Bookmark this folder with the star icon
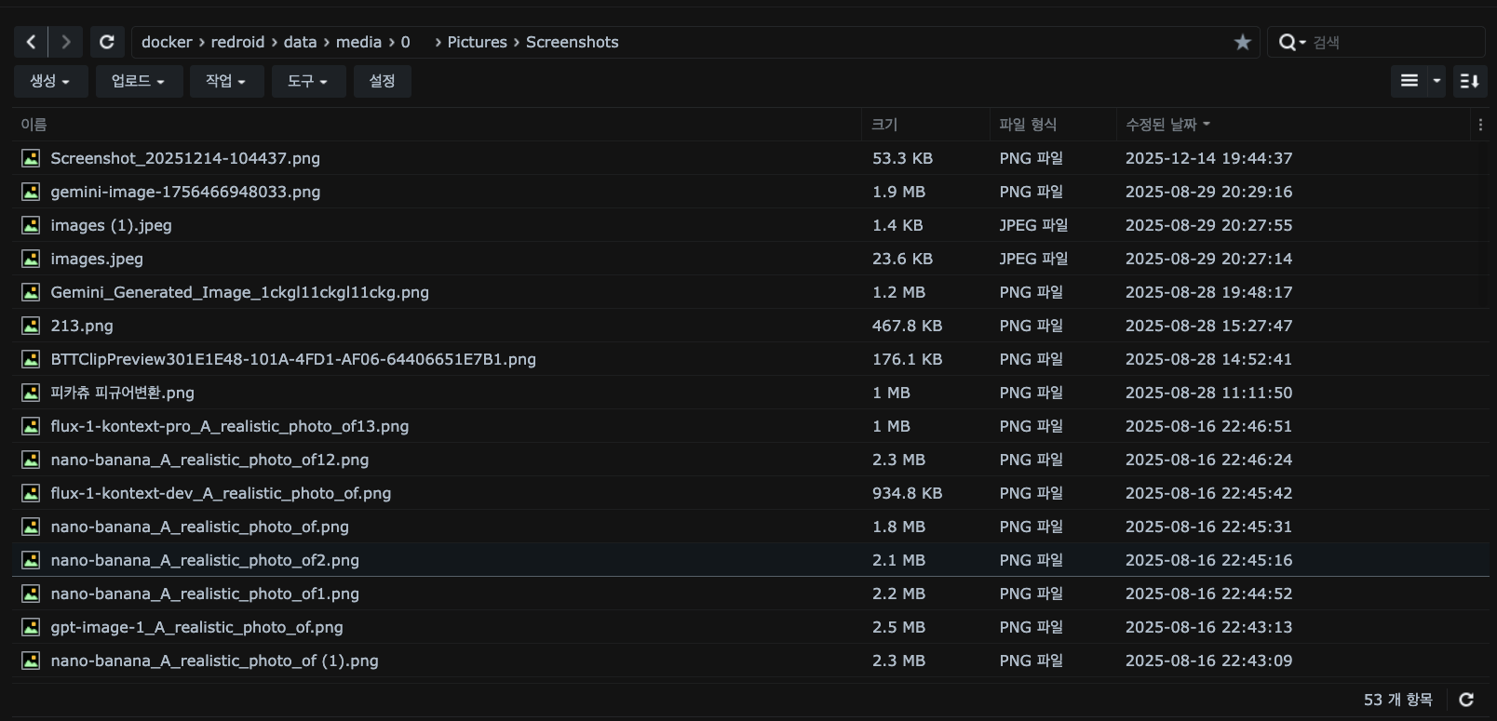This screenshot has width=1497, height=721. [1242, 42]
